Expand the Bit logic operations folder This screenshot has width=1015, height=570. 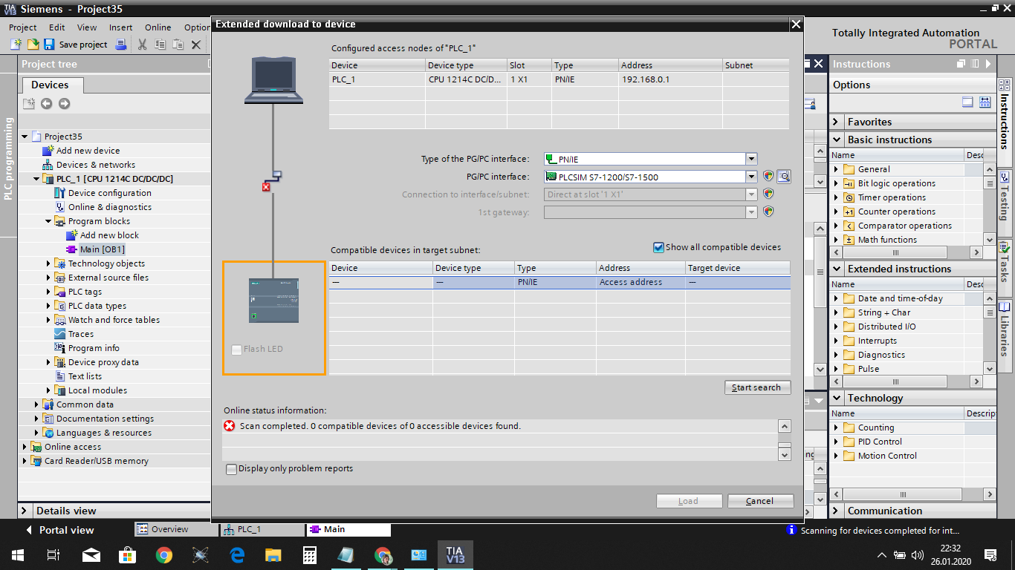837,183
